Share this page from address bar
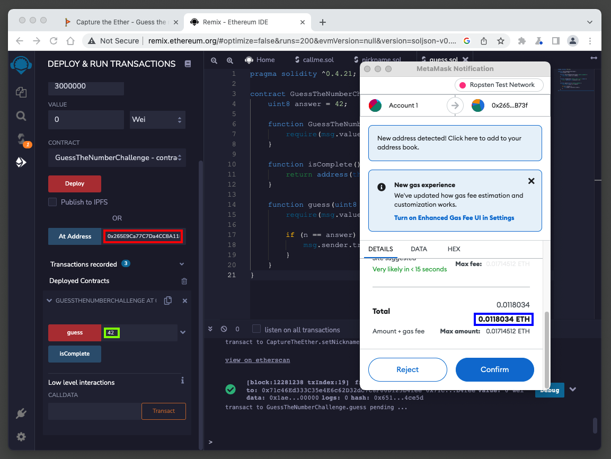The image size is (611, 459). (484, 41)
